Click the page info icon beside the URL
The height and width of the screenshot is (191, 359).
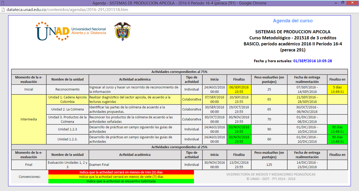click(x=3, y=10)
